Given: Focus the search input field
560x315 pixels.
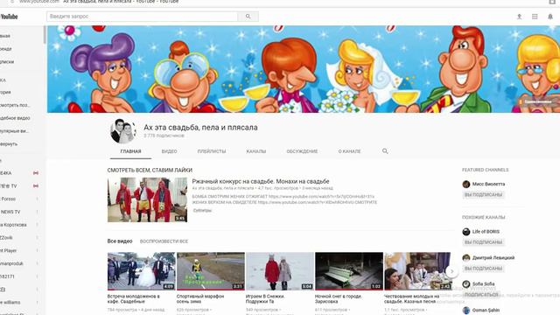Looking at the screenshot, I should (x=142, y=17).
